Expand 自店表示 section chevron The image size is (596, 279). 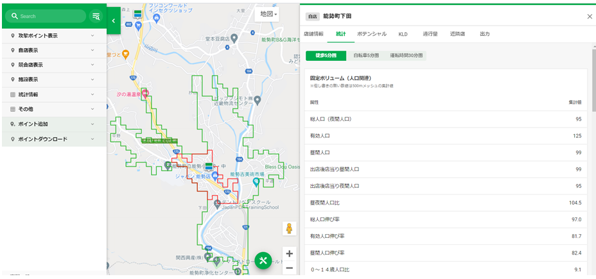[x=92, y=50]
